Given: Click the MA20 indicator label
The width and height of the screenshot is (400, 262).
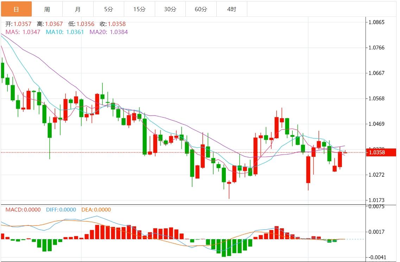Looking at the screenshot, I should 109,32.
